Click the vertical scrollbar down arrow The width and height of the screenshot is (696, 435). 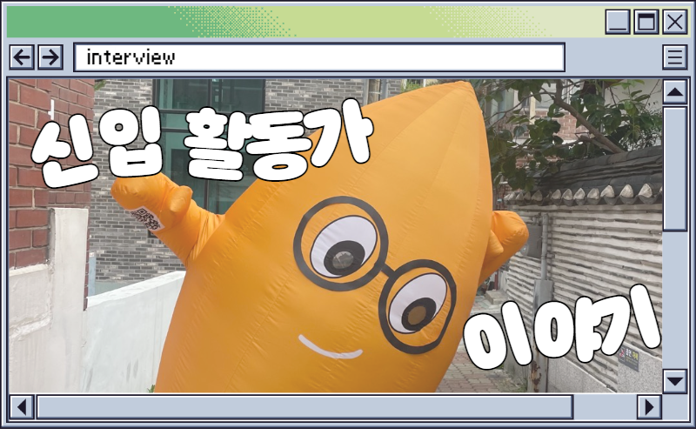click(675, 381)
